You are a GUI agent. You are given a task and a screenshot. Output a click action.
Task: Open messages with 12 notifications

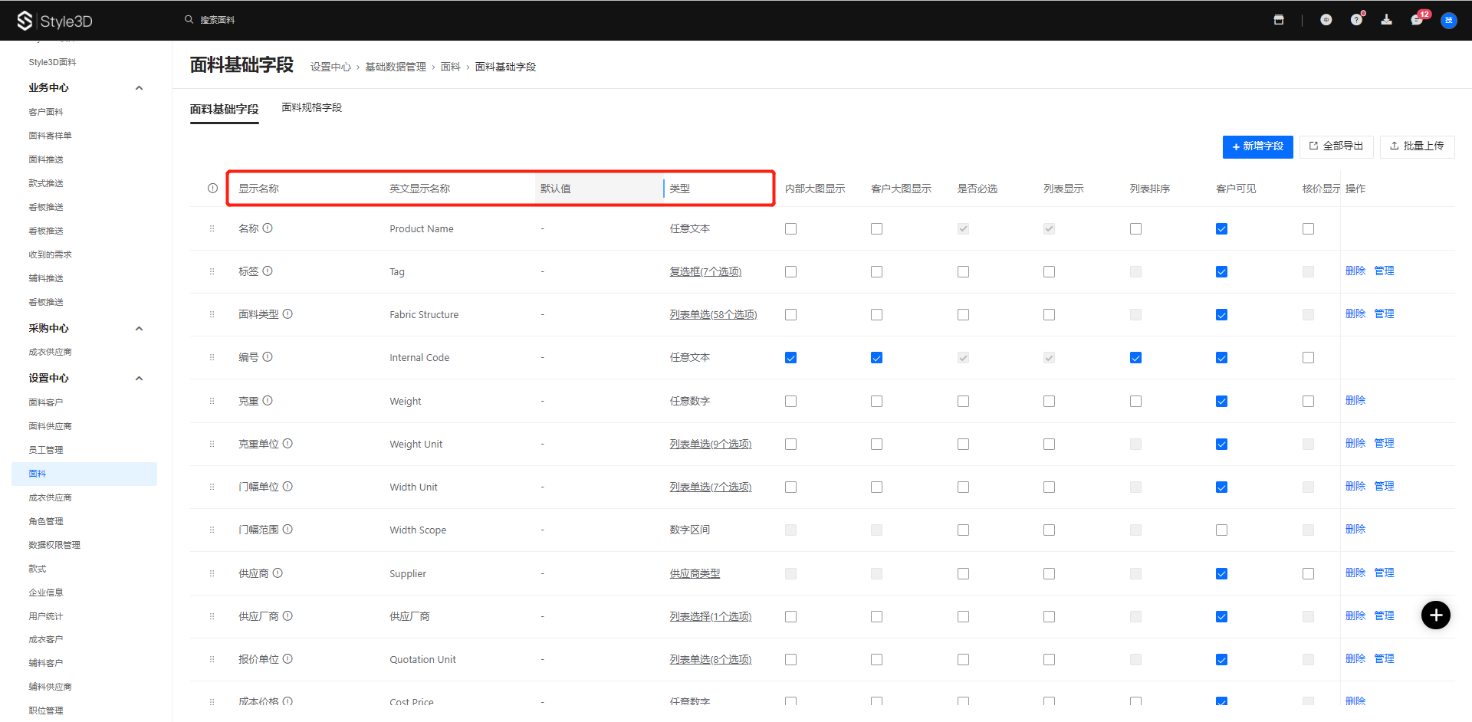1417,20
